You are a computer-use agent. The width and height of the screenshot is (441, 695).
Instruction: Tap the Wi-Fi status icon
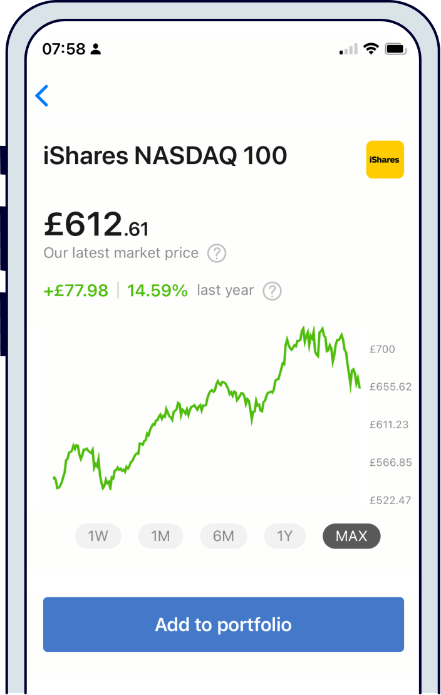[x=371, y=49]
